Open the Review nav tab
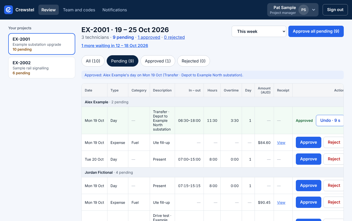This screenshot has height=221, width=352. [x=48, y=10]
